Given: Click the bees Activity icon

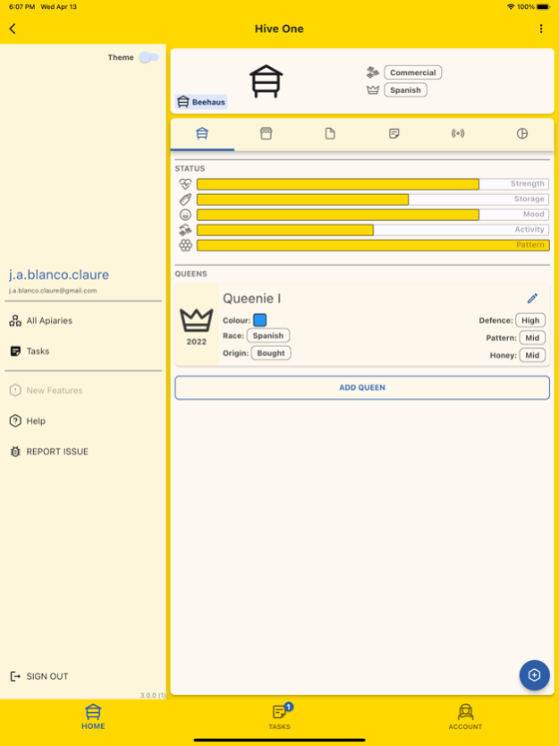Looking at the screenshot, I should pos(185,230).
